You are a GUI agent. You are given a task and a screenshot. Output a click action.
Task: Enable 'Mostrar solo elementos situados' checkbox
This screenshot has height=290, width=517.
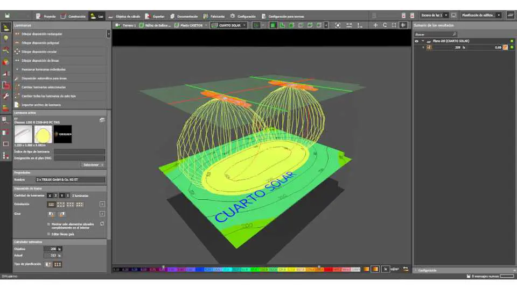[49, 224]
